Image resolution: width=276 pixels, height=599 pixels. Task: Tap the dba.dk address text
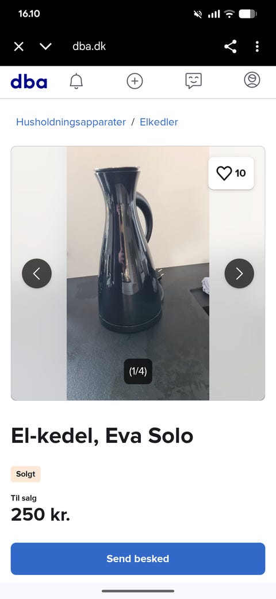pyautogui.click(x=89, y=47)
